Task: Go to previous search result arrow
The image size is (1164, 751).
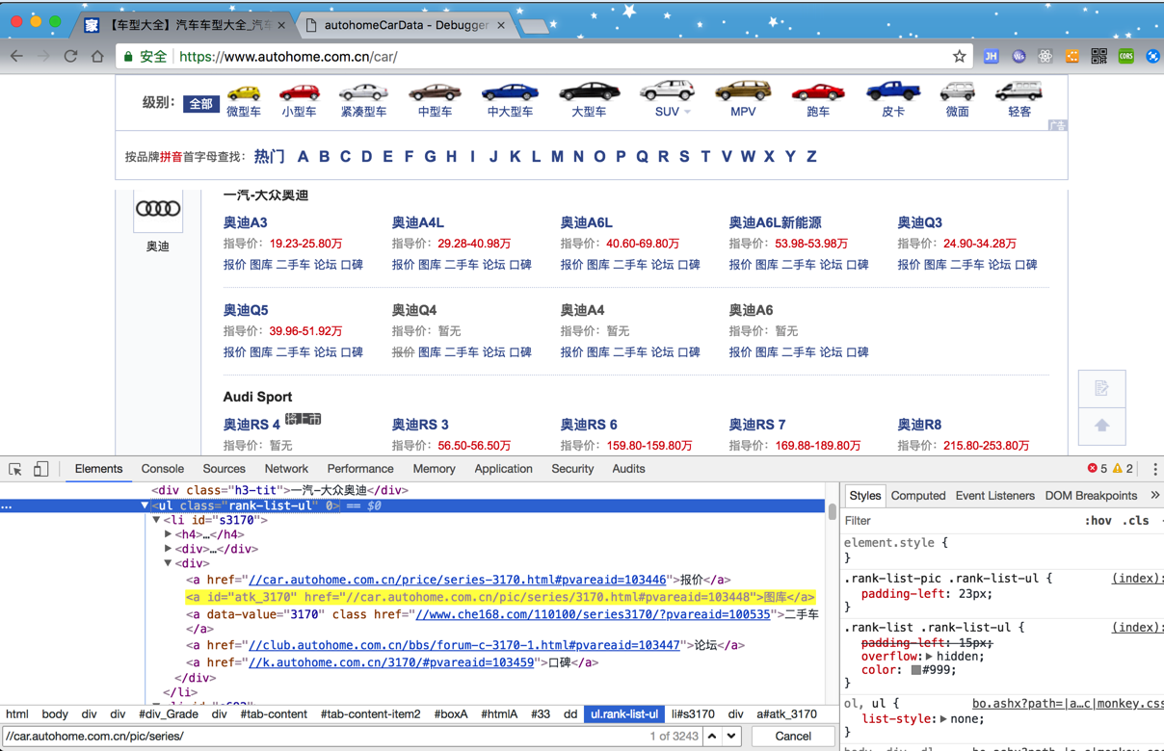Action: pyautogui.click(x=712, y=737)
